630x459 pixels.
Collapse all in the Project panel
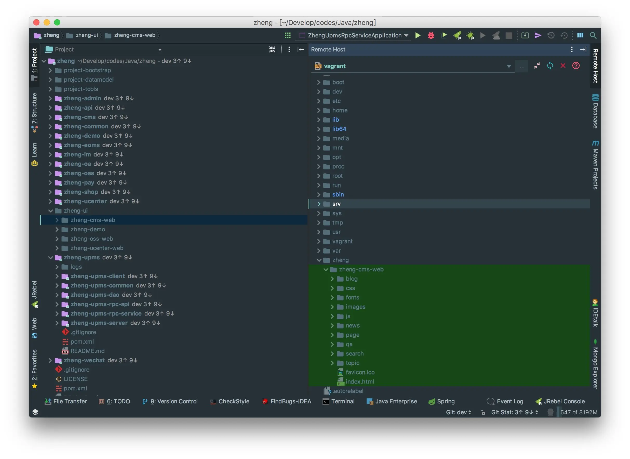272,49
